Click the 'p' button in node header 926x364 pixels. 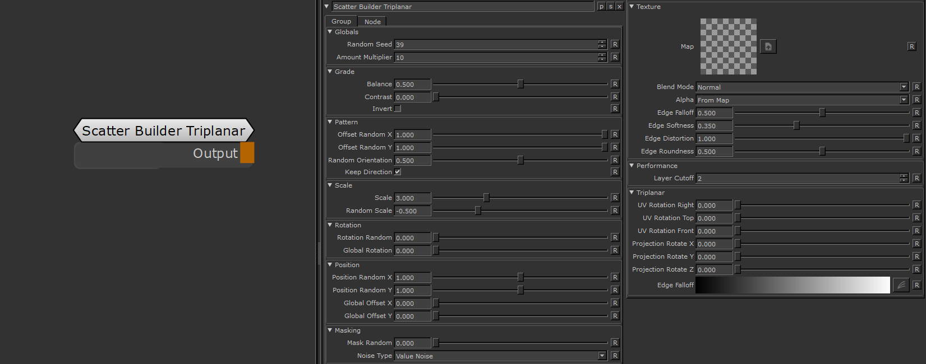click(601, 7)
